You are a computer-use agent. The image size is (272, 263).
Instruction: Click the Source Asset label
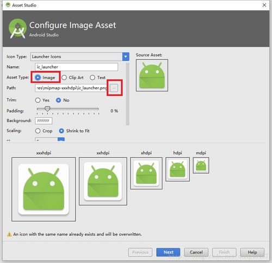point(149,55)
